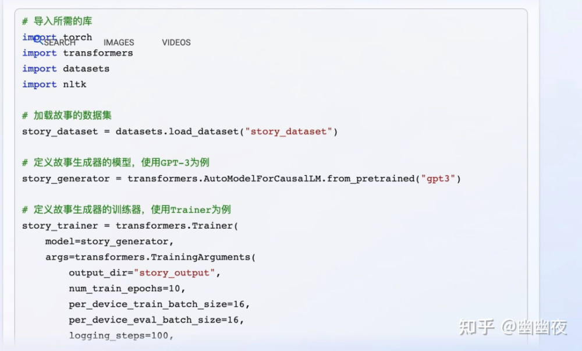Open the VIDEOS tab
Viewport: 582px width, 351px height.
point(176,42)
